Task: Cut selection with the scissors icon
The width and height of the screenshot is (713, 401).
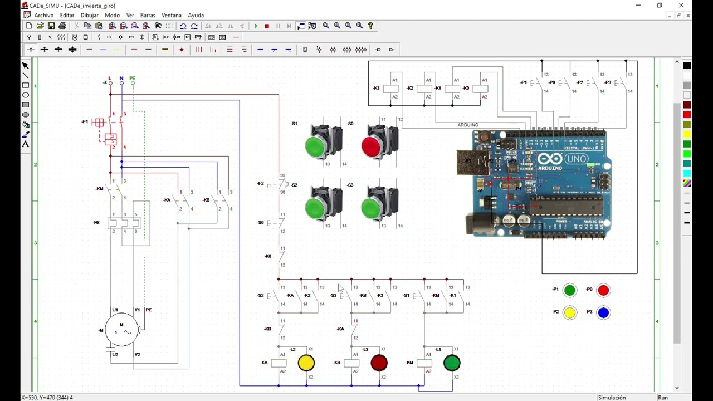Action: 76,26
